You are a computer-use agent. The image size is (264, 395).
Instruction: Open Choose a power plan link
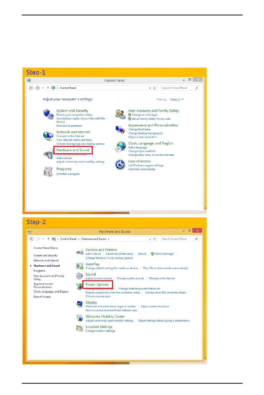click(98, 296)
